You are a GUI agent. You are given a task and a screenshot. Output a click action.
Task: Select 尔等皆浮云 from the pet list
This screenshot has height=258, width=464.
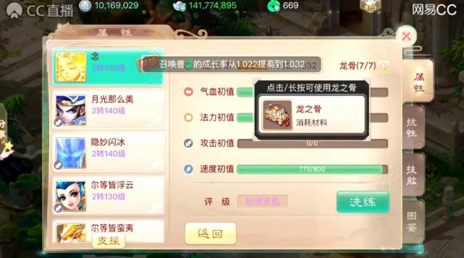coord(108,196)
